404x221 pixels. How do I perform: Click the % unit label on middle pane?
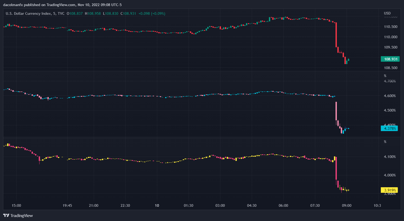pos(385,76)
